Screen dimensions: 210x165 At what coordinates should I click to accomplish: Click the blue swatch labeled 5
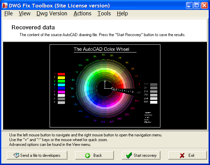(x=61, y=88)
